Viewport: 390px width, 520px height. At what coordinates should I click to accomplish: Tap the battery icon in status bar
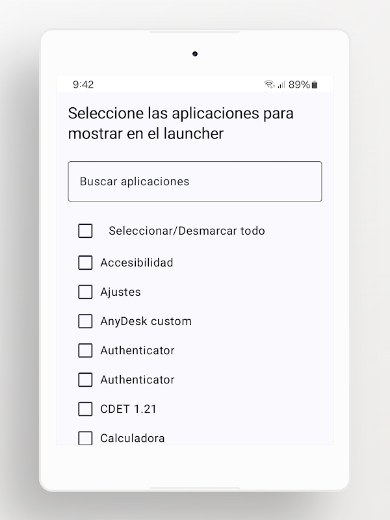[x=315, y=84]
